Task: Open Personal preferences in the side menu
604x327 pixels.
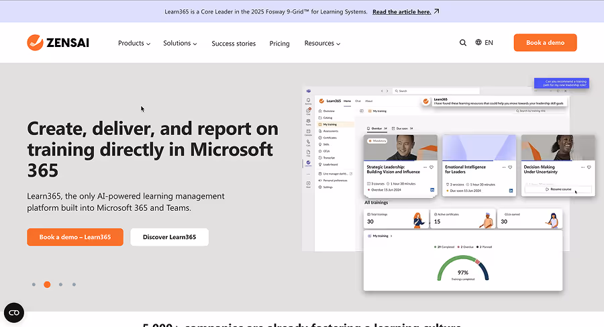Action: point(333,181)
